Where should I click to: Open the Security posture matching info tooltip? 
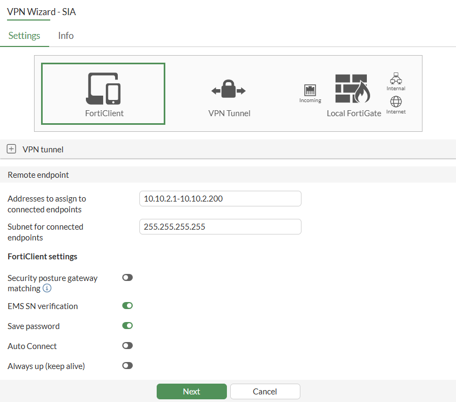coord(48,288)
